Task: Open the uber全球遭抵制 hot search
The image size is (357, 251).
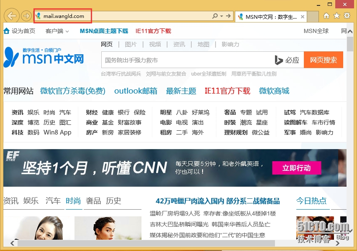Action: click(x=208, y=74)
